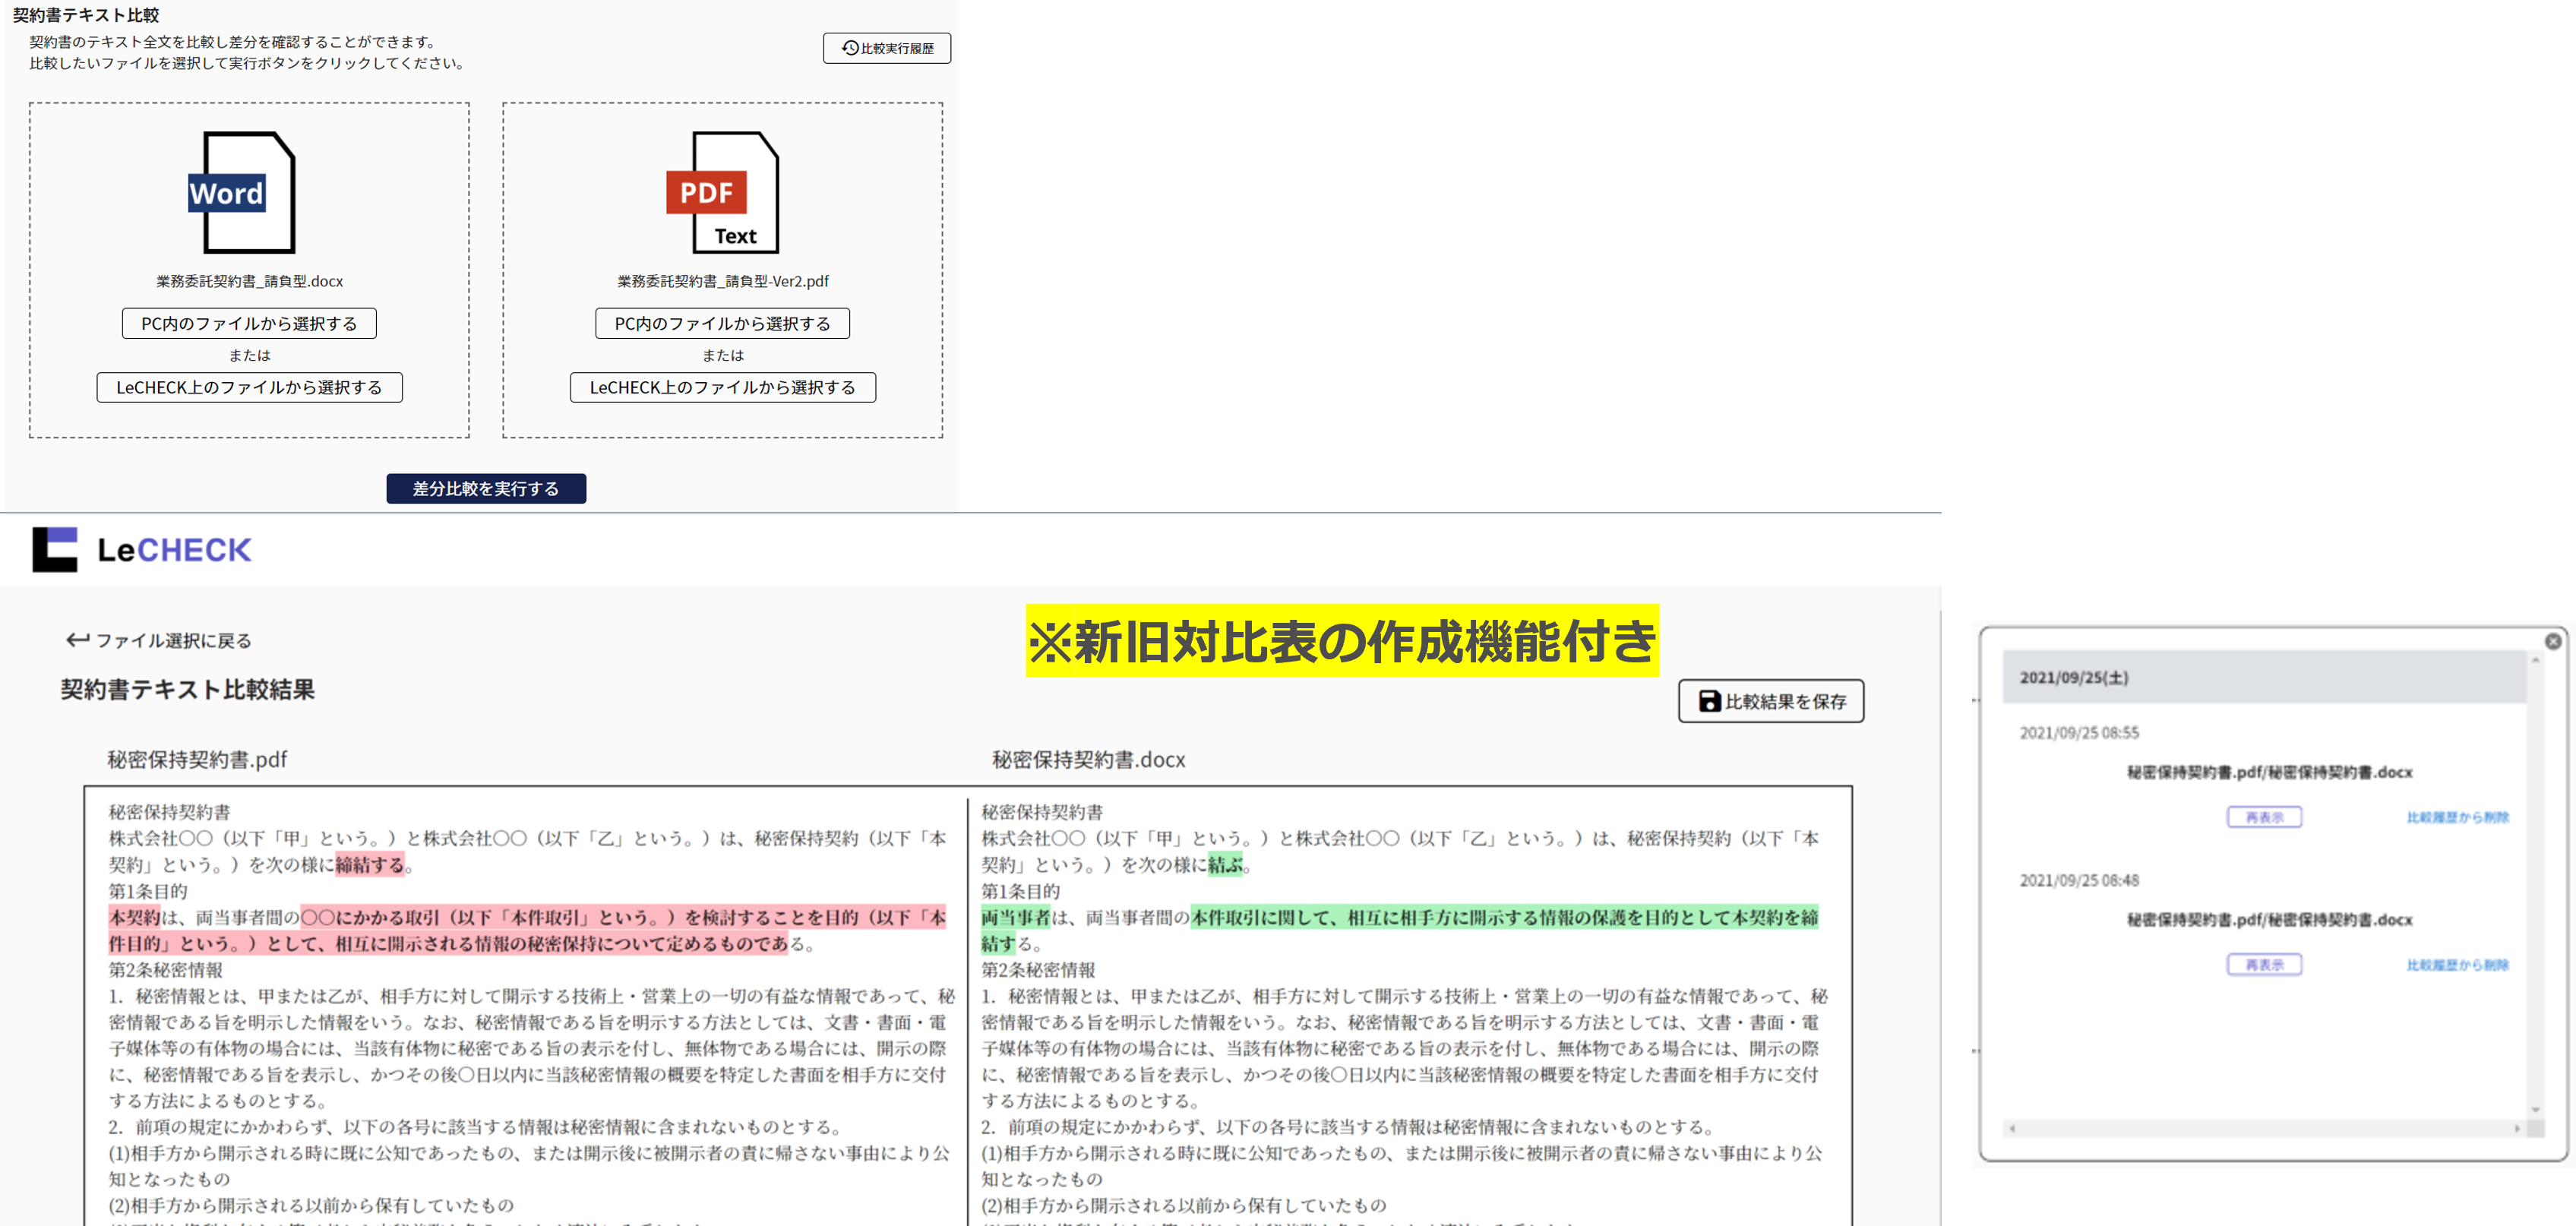Delete the 08:55 entry from comparison history
2576x1226 pixels.
pos(2457,817)
